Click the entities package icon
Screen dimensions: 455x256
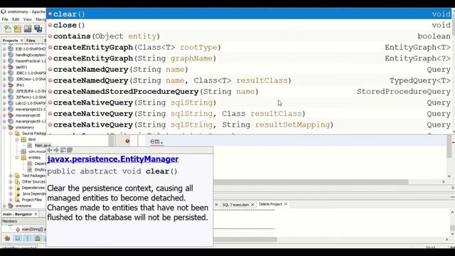pos(23,157)
